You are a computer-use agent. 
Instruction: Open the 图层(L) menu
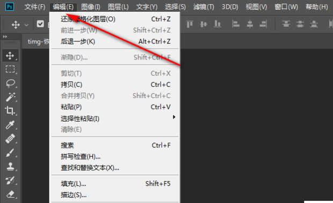click(x=118, y=7)
